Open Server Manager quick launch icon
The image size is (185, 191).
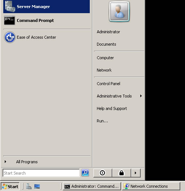[x=29, y=186]
